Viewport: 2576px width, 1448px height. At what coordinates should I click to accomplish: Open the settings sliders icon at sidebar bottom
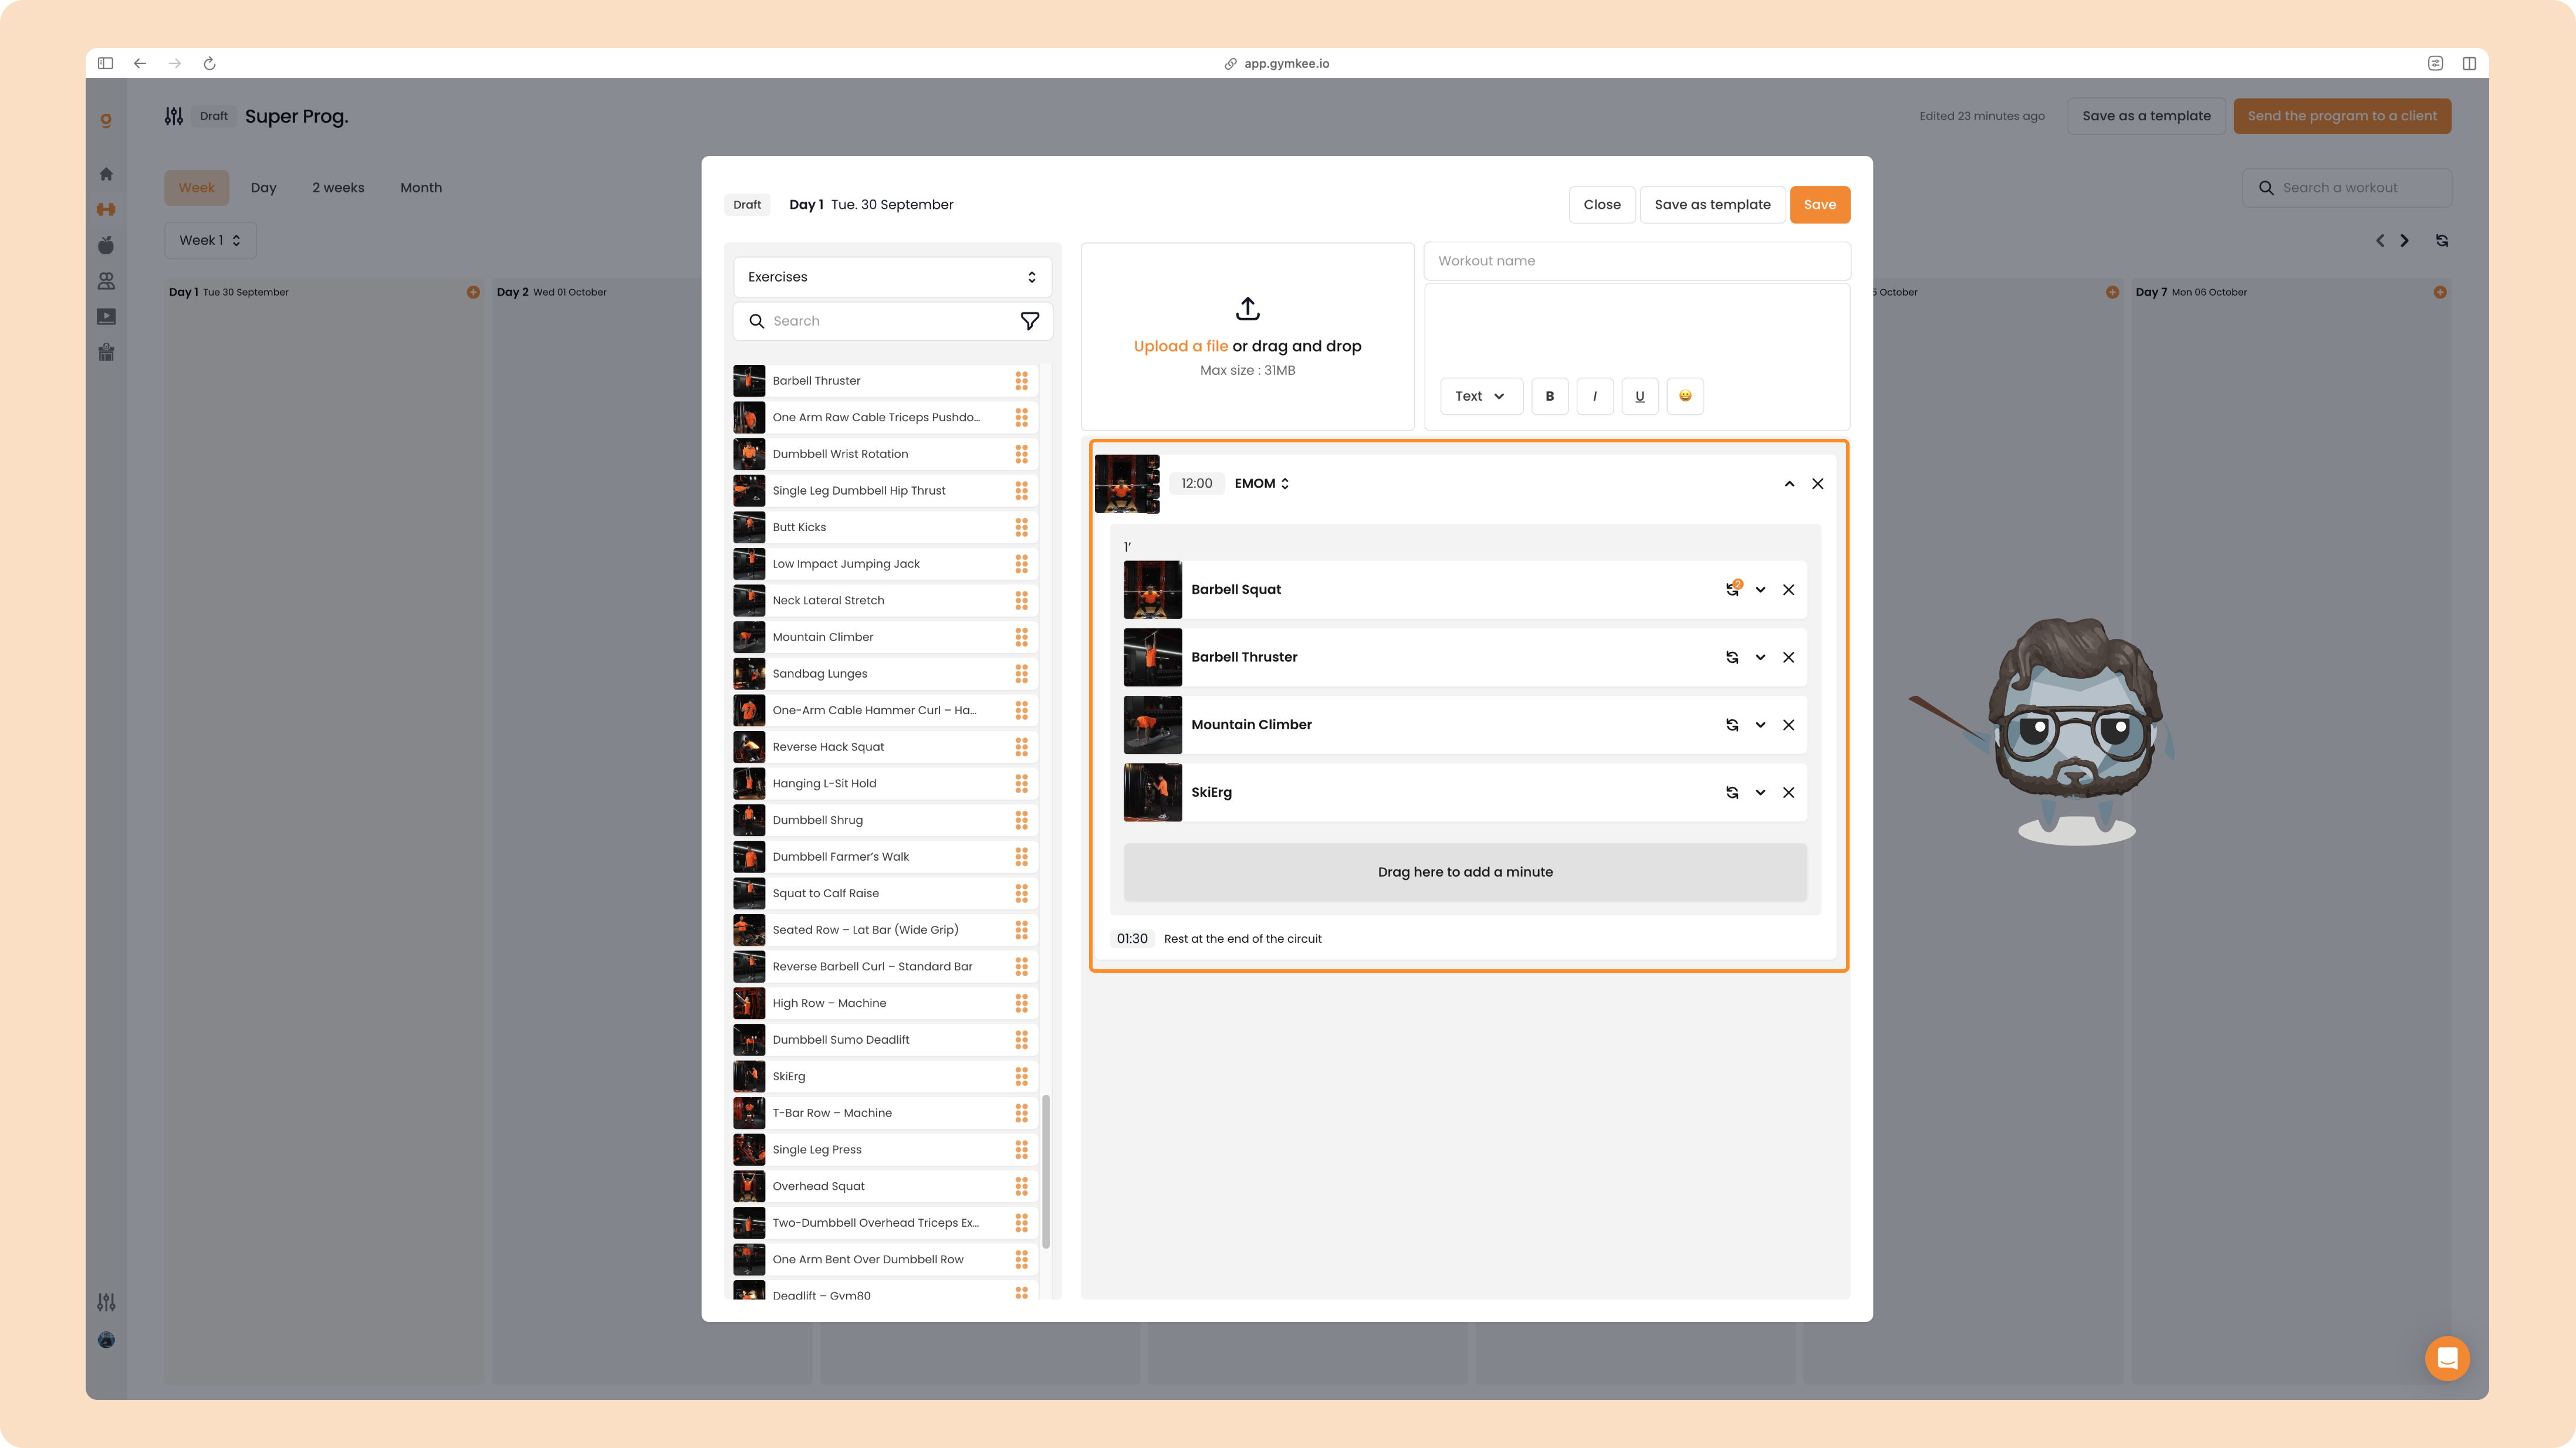coord(106,1302)
